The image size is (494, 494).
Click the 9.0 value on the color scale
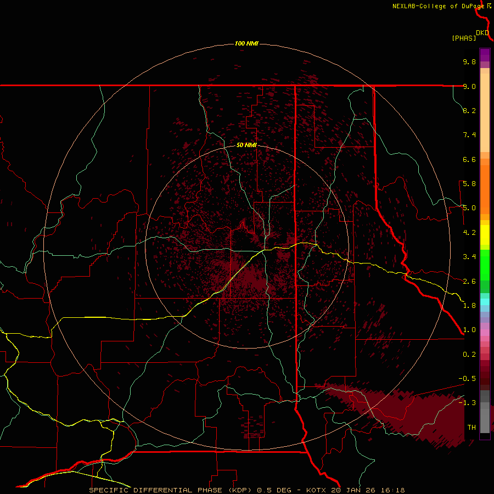tap(469, 86)
